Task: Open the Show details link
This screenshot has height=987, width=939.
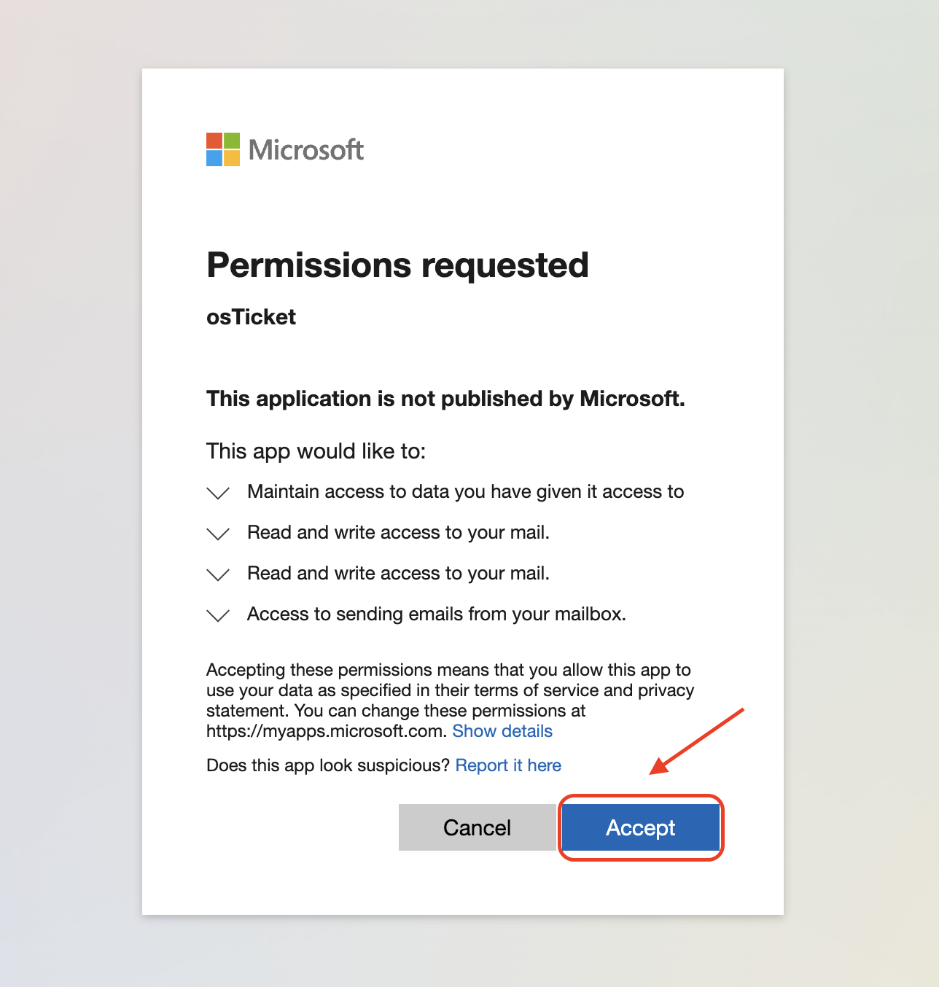Action: click(502, 731)
